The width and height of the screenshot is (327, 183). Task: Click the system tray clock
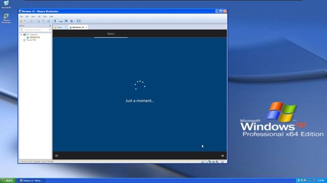(320, 180)
